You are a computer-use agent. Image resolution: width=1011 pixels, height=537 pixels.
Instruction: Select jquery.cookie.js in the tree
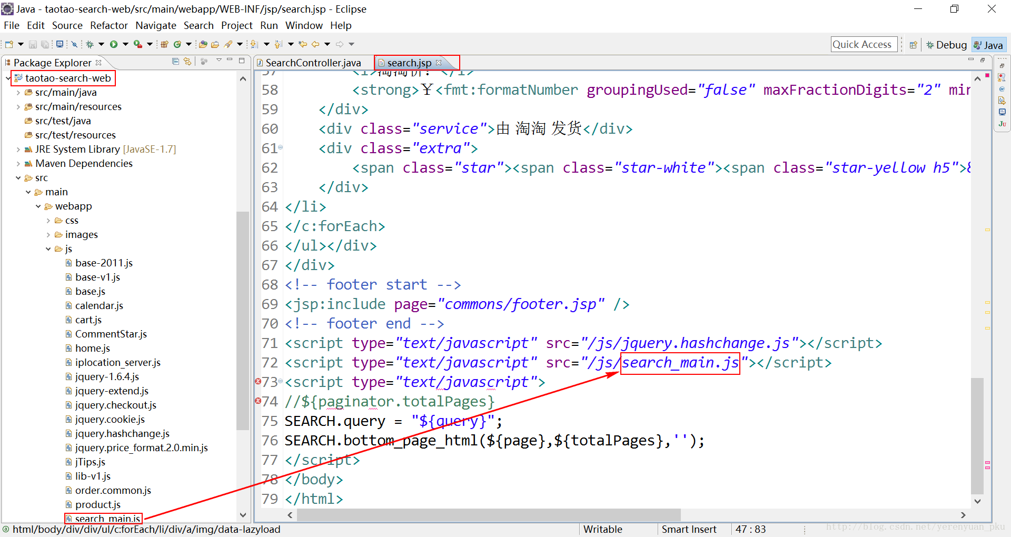tap(110, 419)
